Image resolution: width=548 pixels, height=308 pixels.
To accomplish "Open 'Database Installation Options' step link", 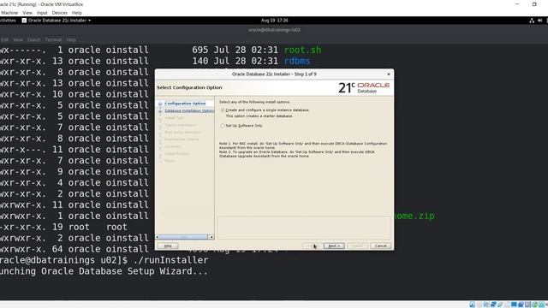I will coord(189,110).
